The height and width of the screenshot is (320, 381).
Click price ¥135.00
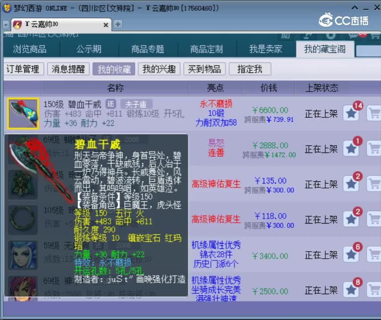click(x=270, y=181)
